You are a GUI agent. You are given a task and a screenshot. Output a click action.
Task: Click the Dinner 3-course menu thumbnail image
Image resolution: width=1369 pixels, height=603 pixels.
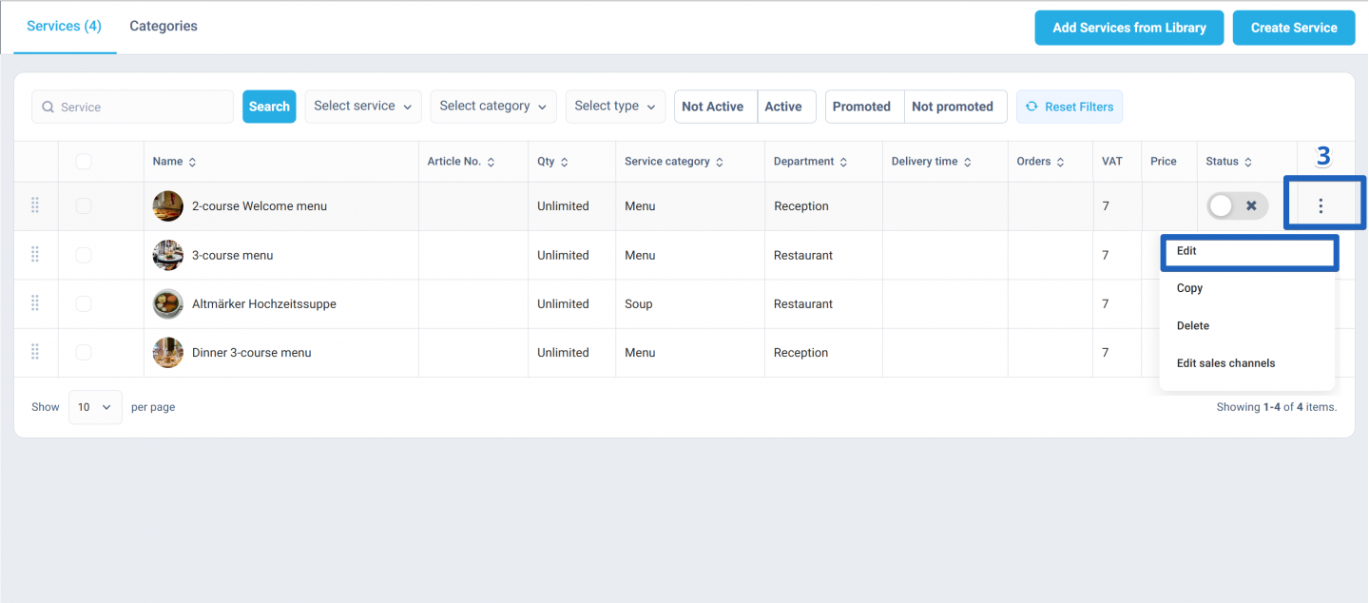[x=168, y=352]
